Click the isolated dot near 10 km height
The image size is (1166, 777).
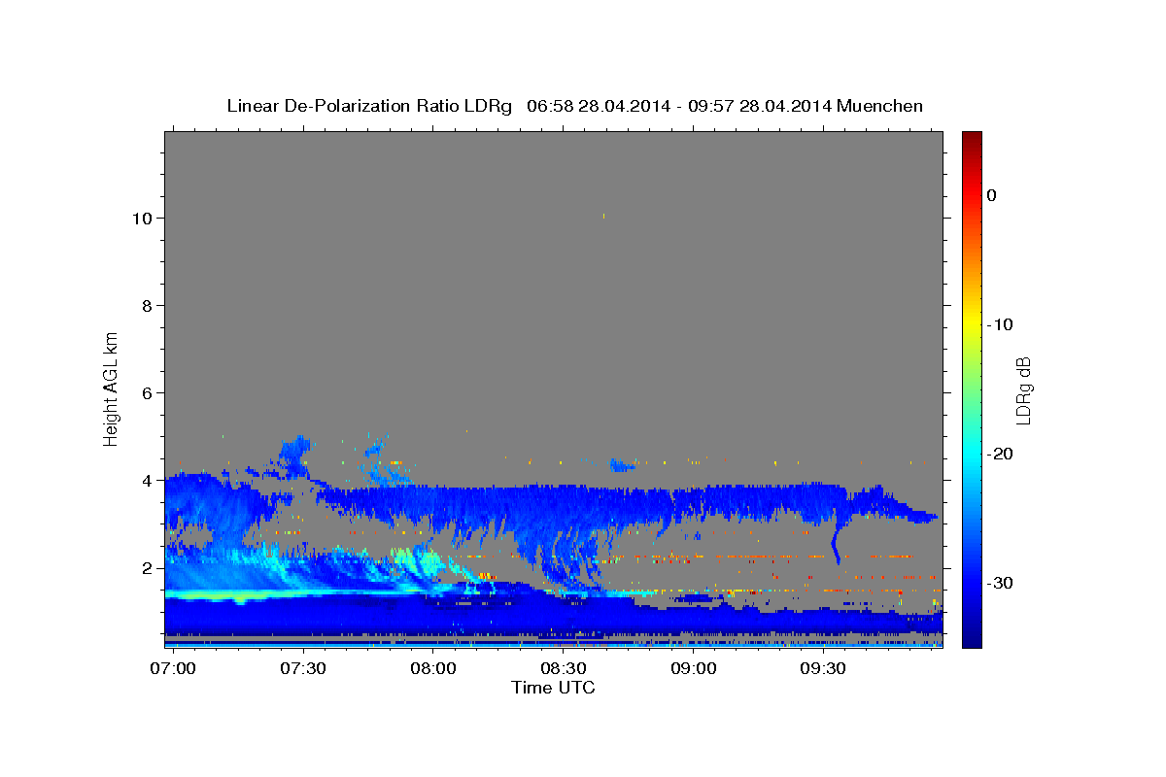point(603,216)
